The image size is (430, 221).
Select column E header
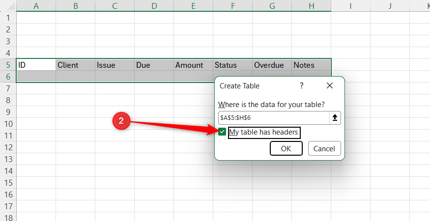[193, 6]
